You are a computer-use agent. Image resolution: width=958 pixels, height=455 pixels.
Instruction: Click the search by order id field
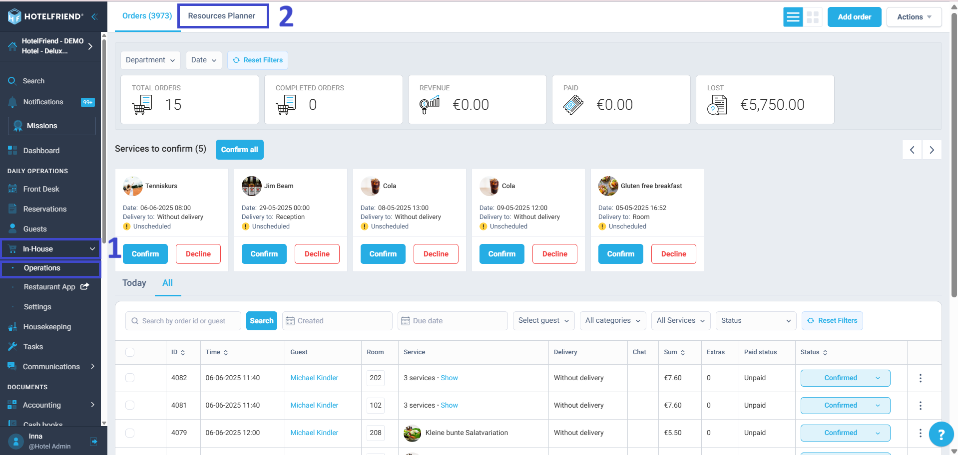click(183, 321)
